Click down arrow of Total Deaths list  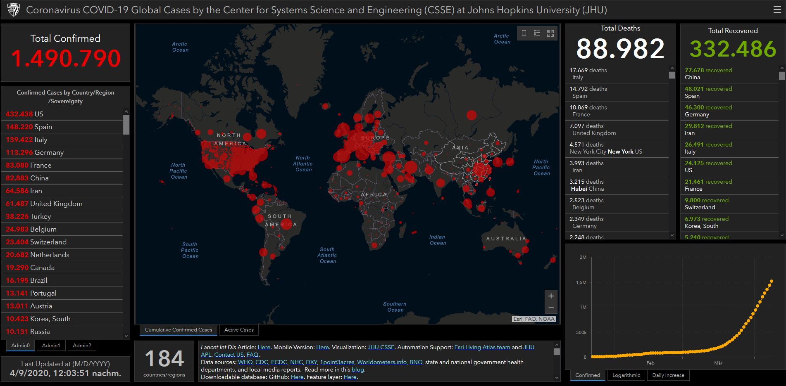point(672,235)
